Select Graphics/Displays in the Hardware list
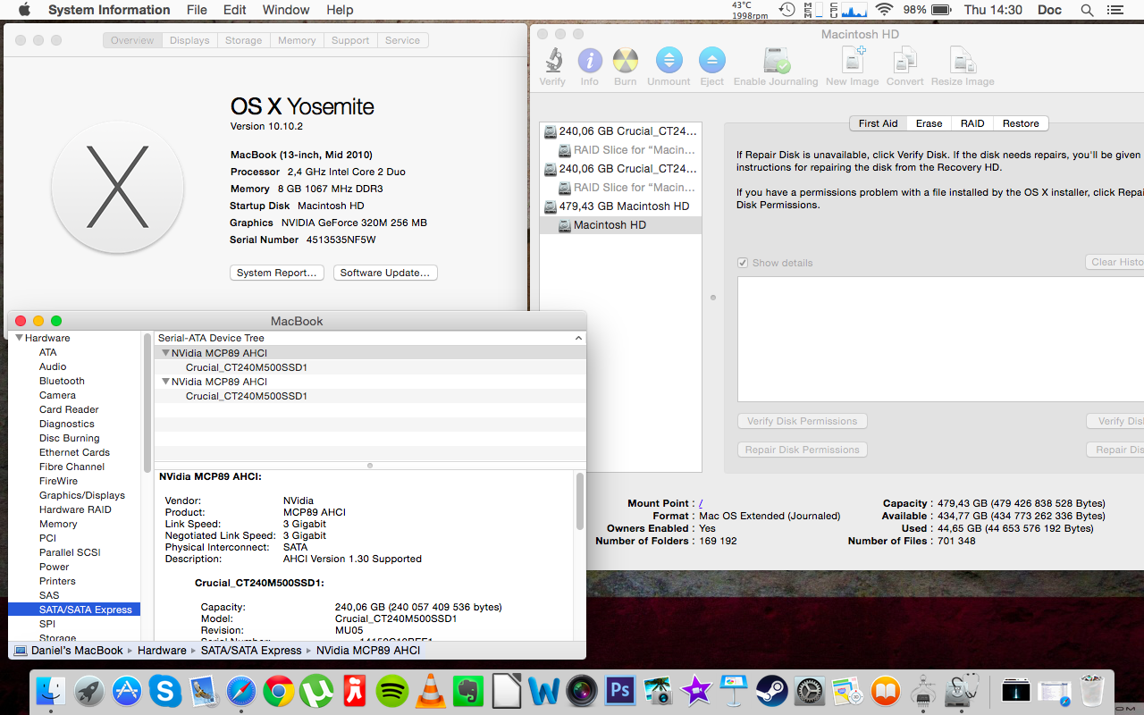This screenshot has height=715, width=1144. pos(82,495)
